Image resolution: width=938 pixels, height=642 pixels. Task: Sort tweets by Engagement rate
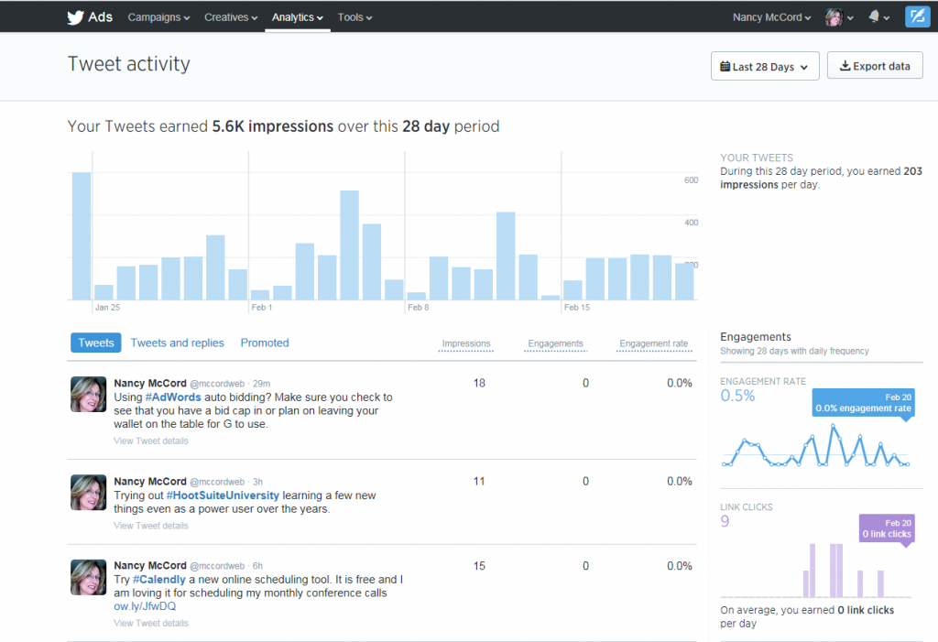pyautogui.click(x=653, y=344)
